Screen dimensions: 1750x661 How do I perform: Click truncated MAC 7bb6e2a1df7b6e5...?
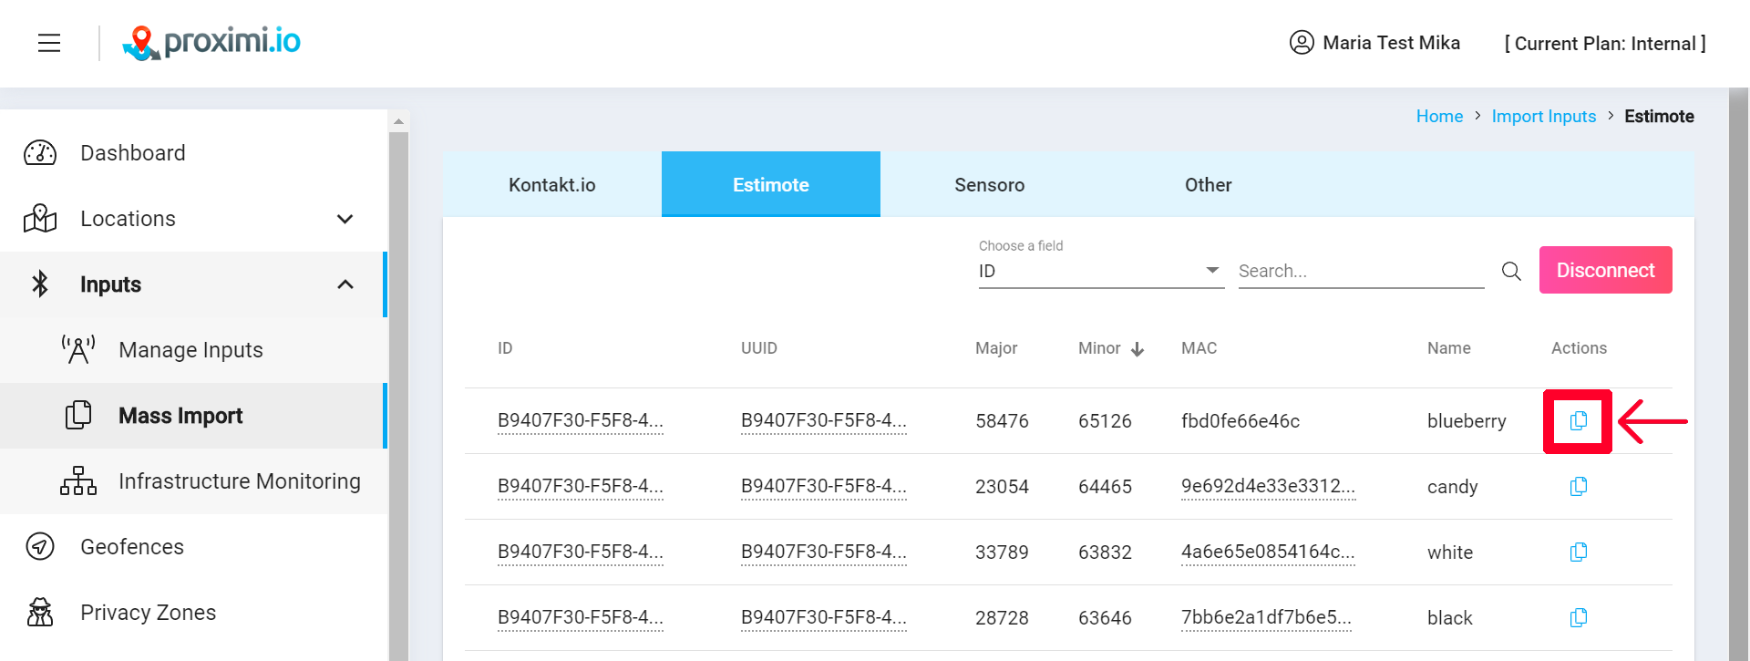click(x=1266, y=617)
